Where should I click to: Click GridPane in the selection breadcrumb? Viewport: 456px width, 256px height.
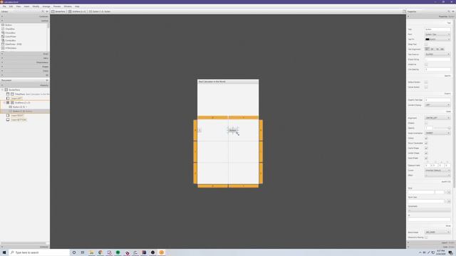[77, 11]
